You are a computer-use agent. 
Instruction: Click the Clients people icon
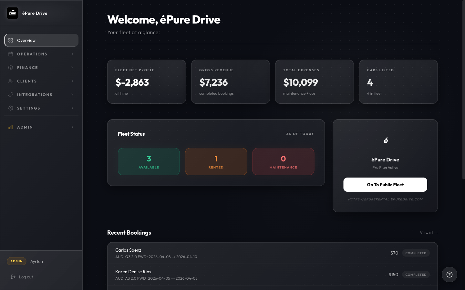[10, 81]
